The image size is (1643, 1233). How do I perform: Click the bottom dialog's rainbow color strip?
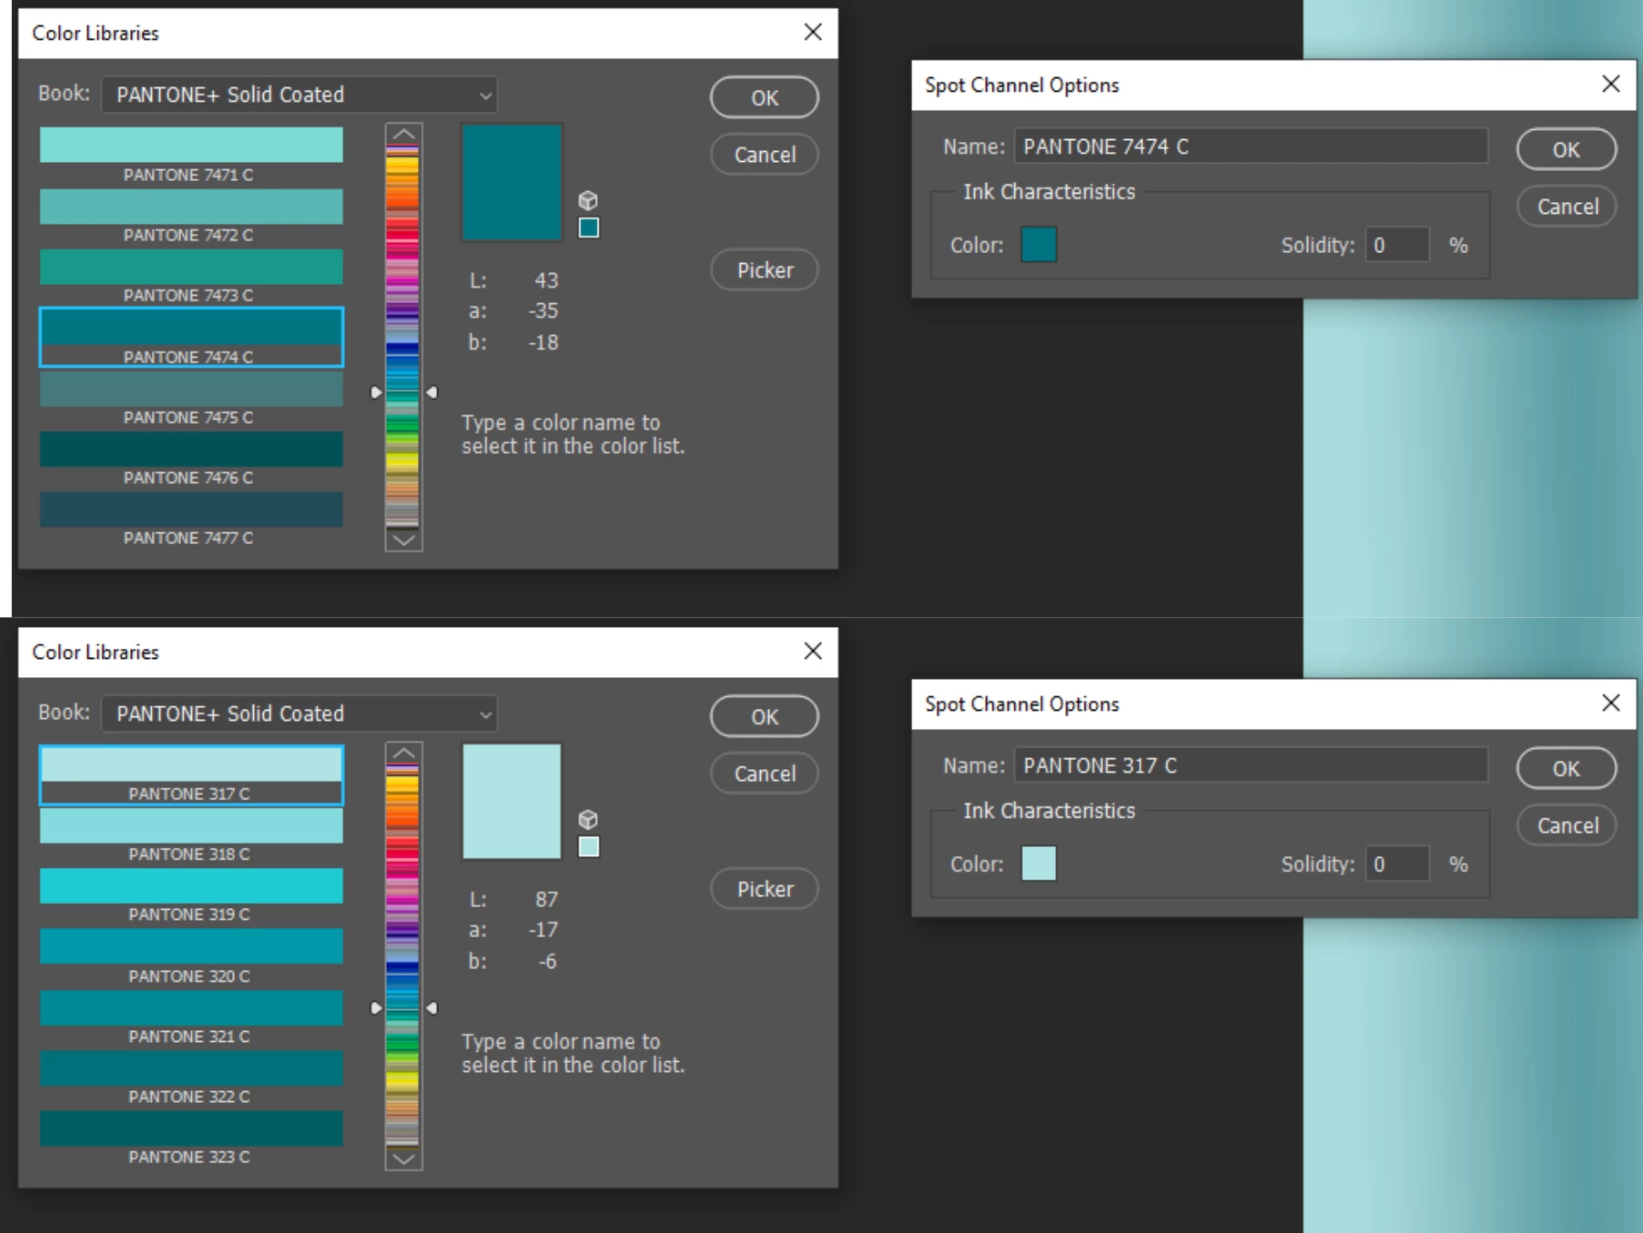coord(402,955)
